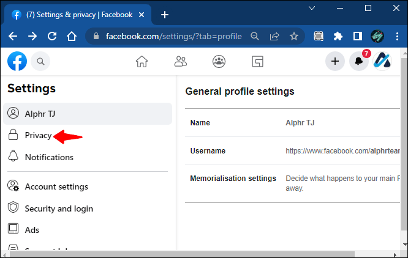Image resolution: width=408 pixels, height=258 pixels.
Task: Click the Memorialisation settings row
Action: (292, 183)
